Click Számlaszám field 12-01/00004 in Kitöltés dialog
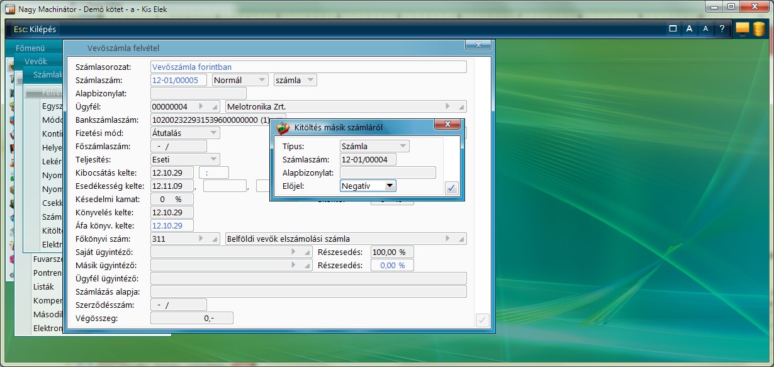774x367 pixels. [368, 159]
